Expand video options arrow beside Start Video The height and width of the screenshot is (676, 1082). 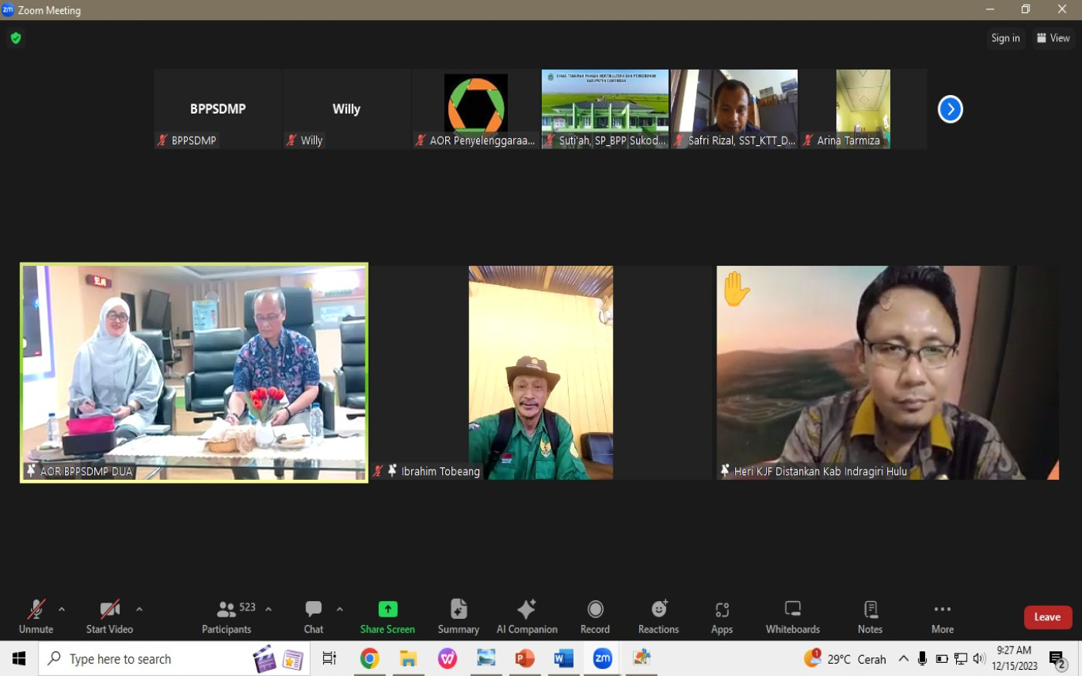tap(139, 610)
